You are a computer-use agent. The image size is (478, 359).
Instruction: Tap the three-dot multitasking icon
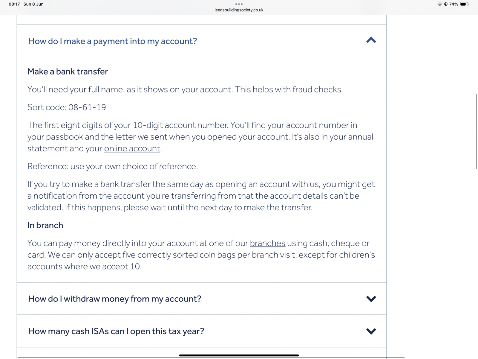[x=239, y=4]
